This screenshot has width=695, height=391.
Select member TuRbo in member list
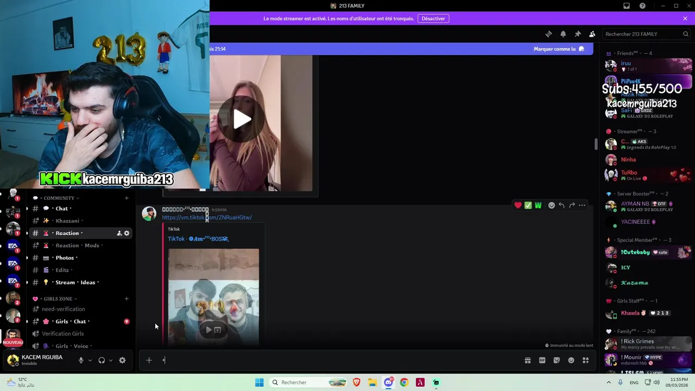pos(648,175)
